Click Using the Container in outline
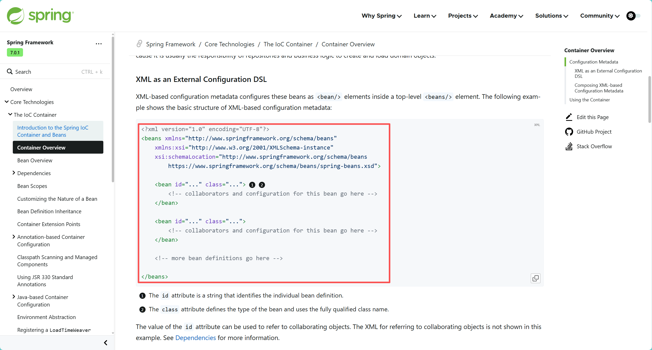 click(589, 100)
